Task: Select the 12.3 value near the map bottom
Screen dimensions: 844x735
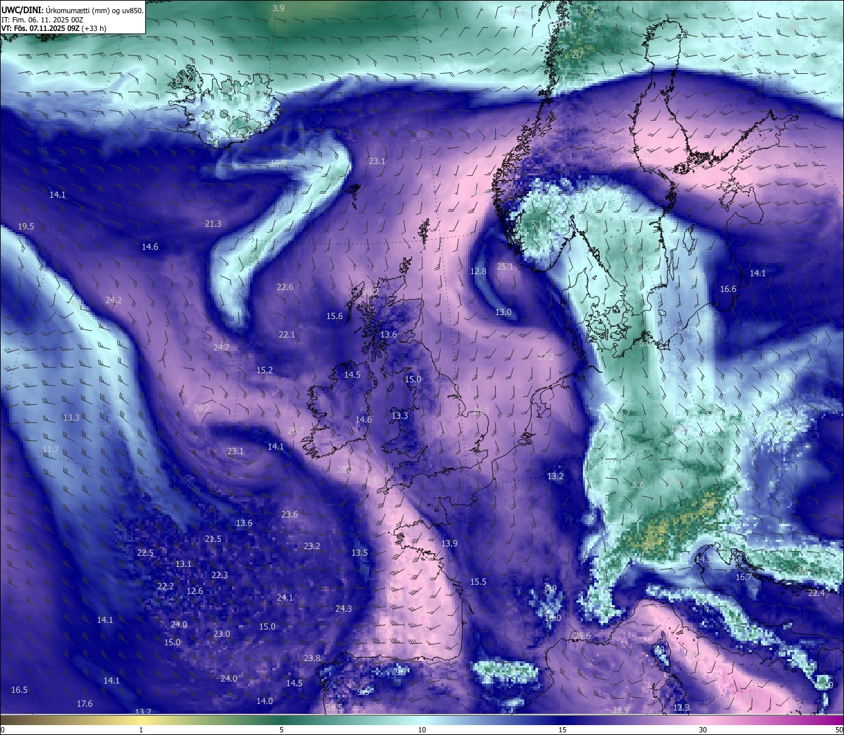Action: (681, 707)
